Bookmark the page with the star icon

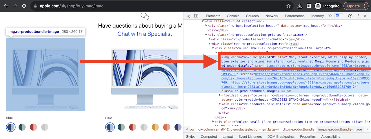point(288,6)
